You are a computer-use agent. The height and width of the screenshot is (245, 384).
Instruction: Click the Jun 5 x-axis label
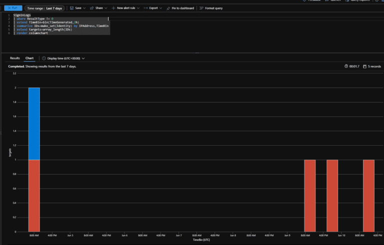click(x=70, y=236)
